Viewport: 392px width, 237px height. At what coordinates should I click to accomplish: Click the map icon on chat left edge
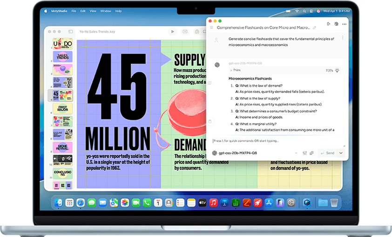tap(210, 83)
